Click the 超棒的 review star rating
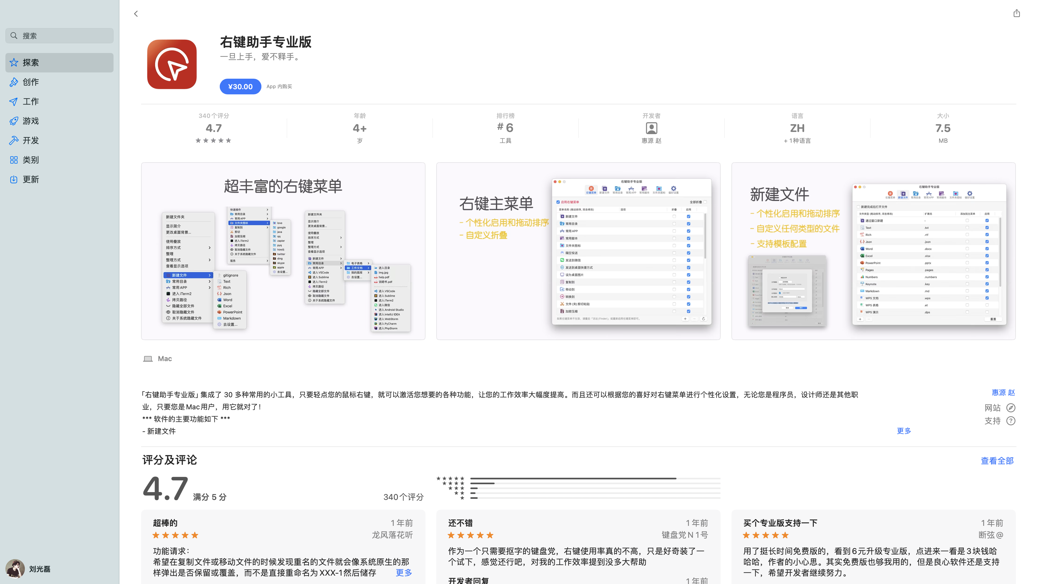Image resolution: width=1038 pixels, height=584 pixels. [x=175, y=535]
